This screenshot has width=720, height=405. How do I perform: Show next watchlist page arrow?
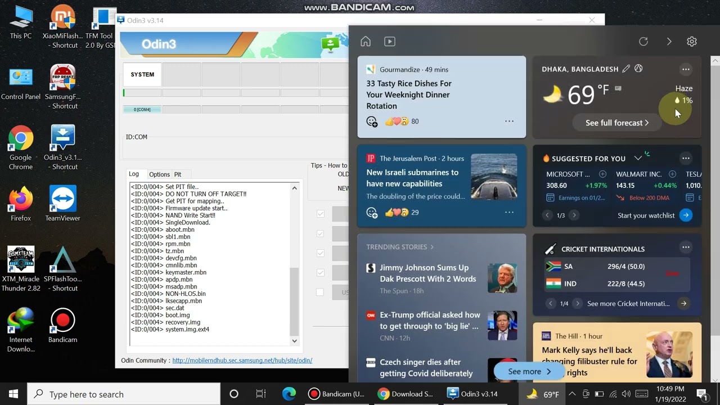(x=574, y=215)
